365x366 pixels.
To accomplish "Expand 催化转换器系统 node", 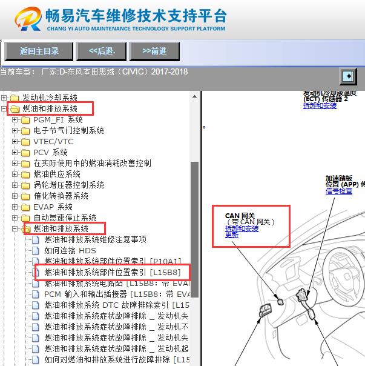I will (15, 196).
